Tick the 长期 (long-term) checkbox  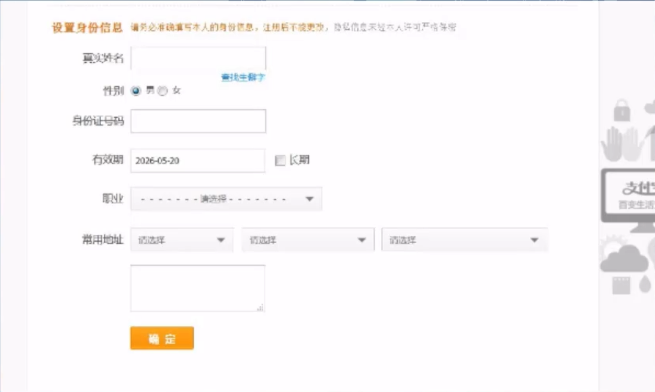pyautogui.click(x=280, y=161)
